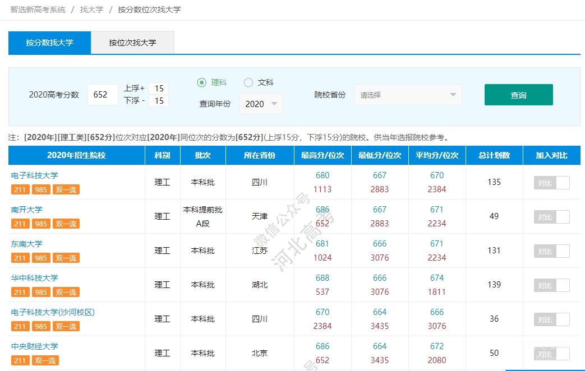Click the 211 badge under 南开大学
Screen dimensions: 585x371
20,224
